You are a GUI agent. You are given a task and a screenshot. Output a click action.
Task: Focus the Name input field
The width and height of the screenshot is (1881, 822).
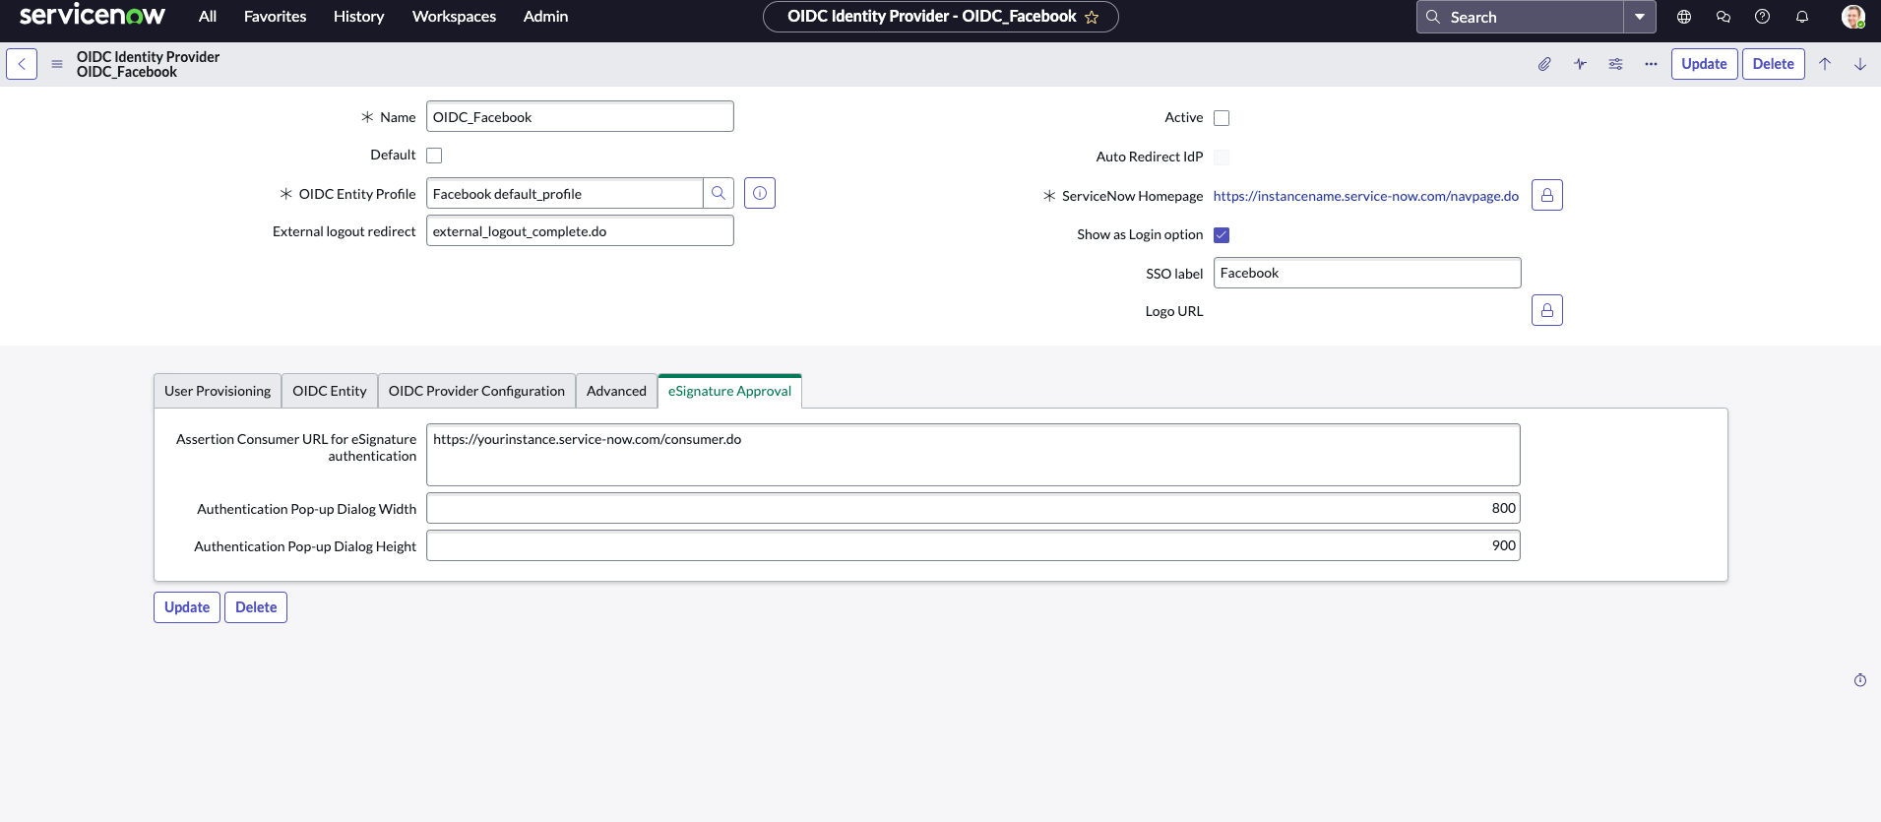(x=580, y=116)
